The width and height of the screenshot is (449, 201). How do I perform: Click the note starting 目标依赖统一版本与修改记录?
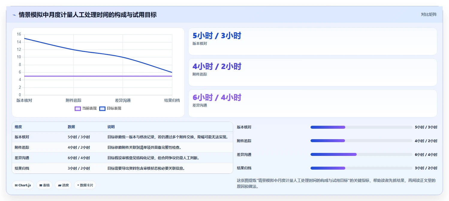tap(168, 137)
